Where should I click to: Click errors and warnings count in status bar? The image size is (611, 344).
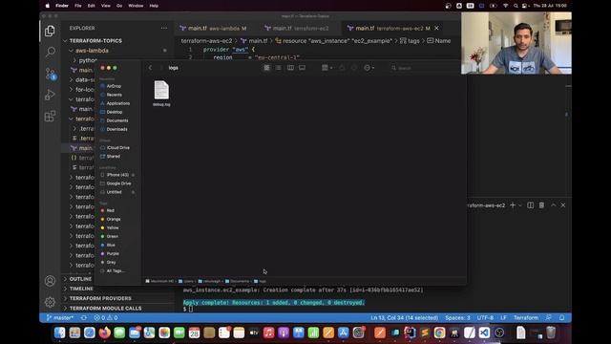106,318
